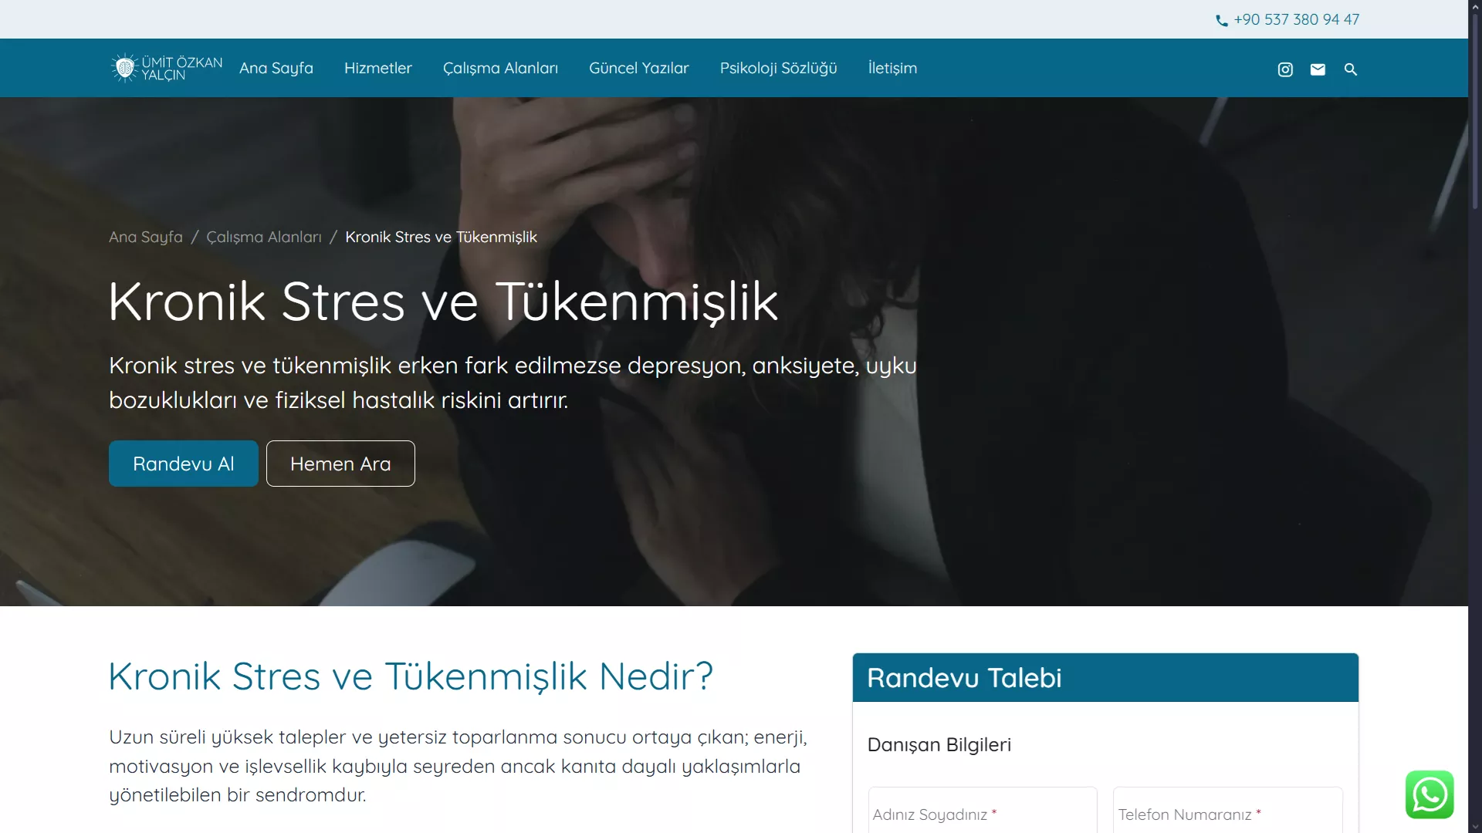Focus the Telefon Numaranız input field
The height and width of the screenshot is (833, 1482).
(1228, 811)
